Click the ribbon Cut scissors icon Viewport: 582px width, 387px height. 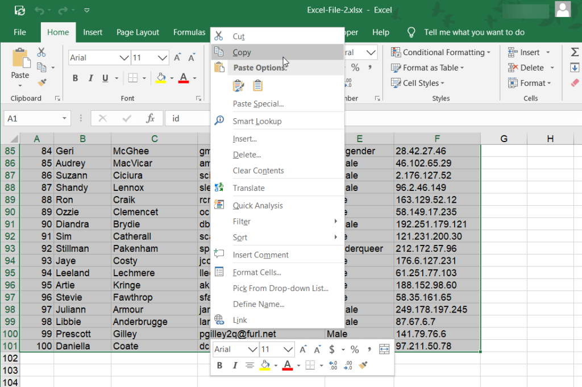(41, 52)
